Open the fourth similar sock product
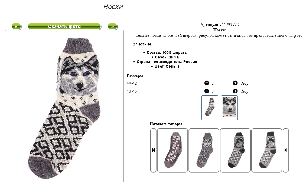306x182 pixels. click(267, 150)
